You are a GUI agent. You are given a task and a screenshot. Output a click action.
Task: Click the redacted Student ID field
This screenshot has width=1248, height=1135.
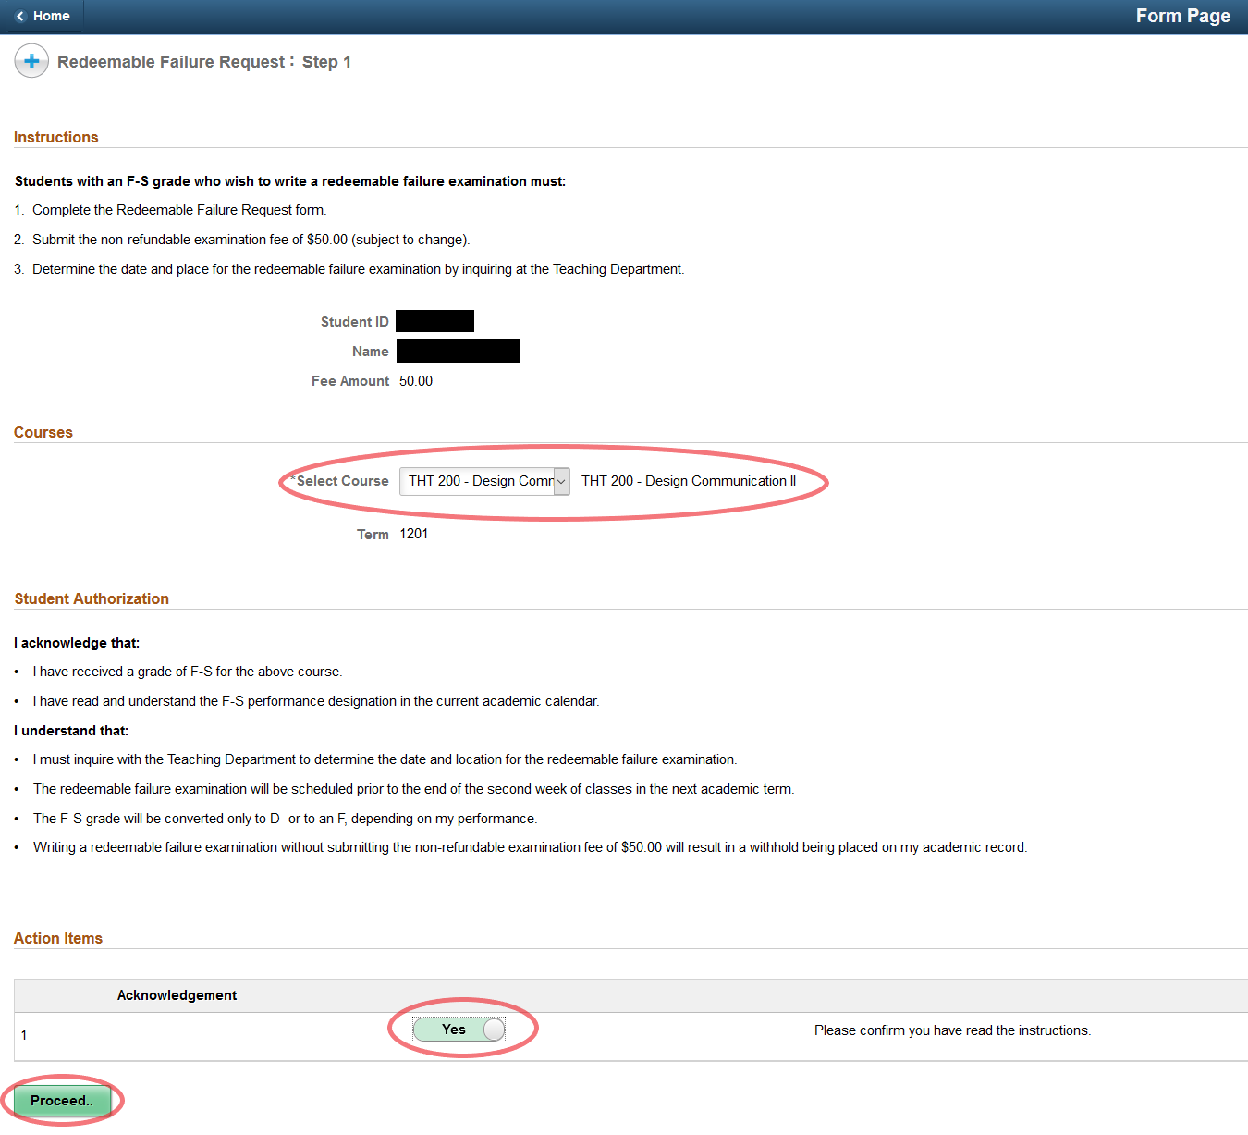[x=434, y=321]
